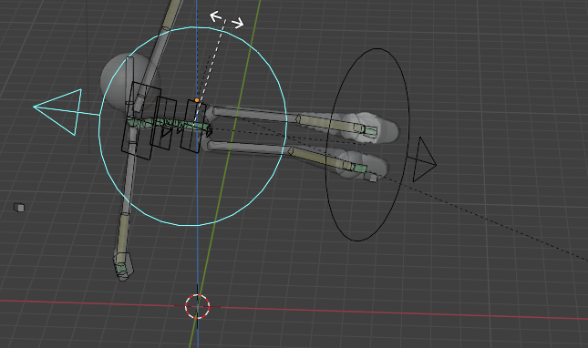Select the small cube control at the lower foot
Viewport: 588px width, 348px height.
[x=371, y=178]
